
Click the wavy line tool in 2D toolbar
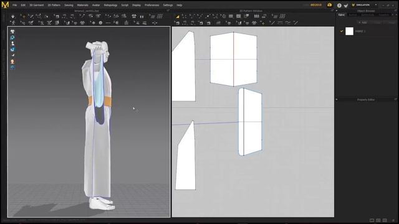click(288, 23)
